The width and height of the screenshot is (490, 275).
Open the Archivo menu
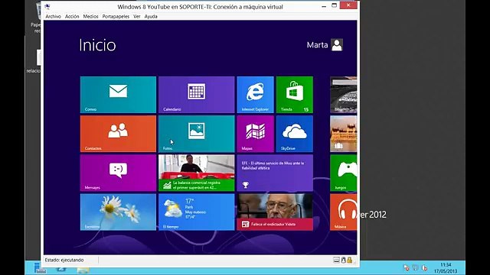tap(53, 17)
